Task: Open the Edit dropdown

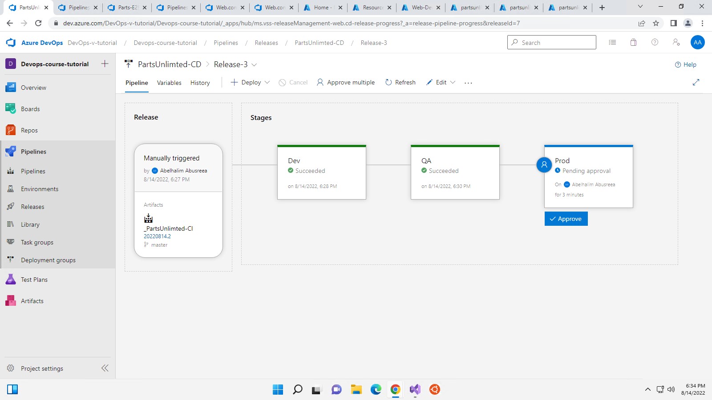Action: 441,82
